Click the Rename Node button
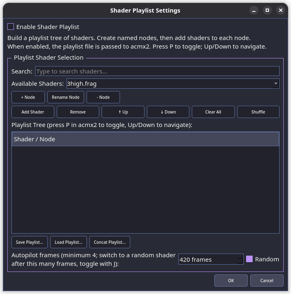 (66, 97)
